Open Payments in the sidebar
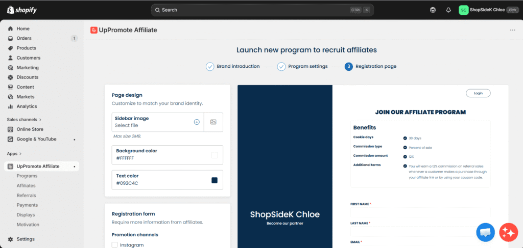The image size is (523, 248). coord(28,205)
